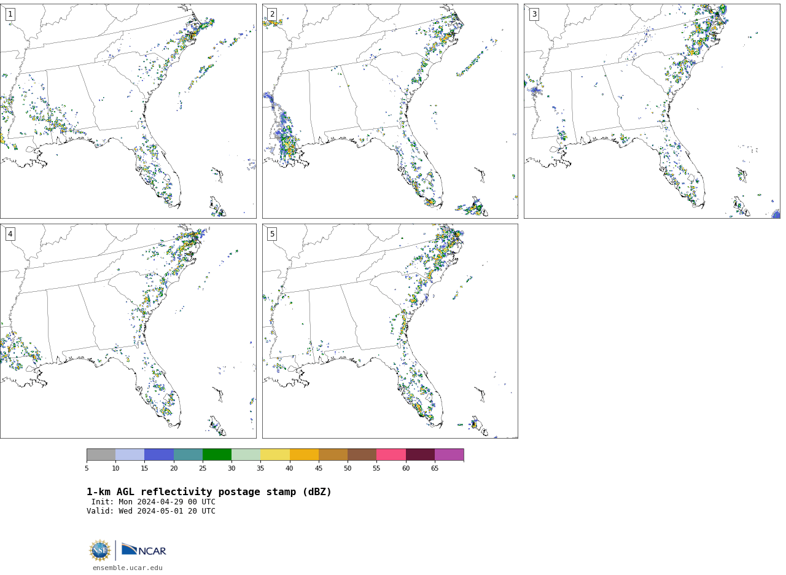Click the pink 55-60 dBZ swatch
Image resolution: width=786 pixels, height=575 pixels.
391,455
